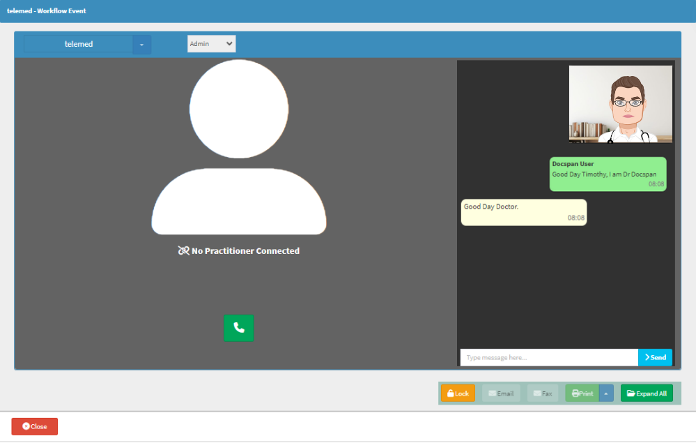Image resolution: width=696 pixels, height=443 pixels.
Task: Click the 'telemed - Workflow Event' title
Action: [47, 10]
